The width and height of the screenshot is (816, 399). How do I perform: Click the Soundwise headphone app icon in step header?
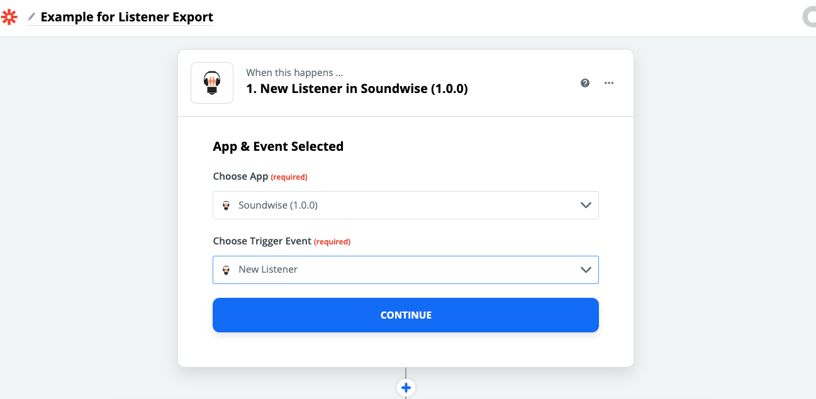tap(212, 83)
